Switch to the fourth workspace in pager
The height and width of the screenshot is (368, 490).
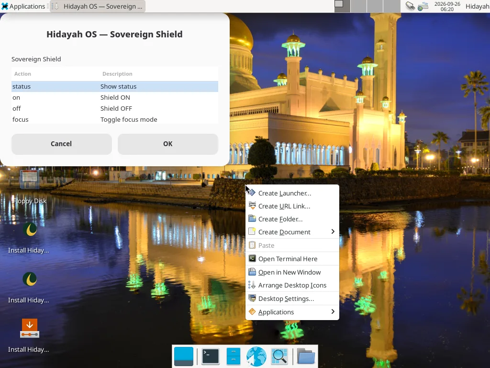391,6
